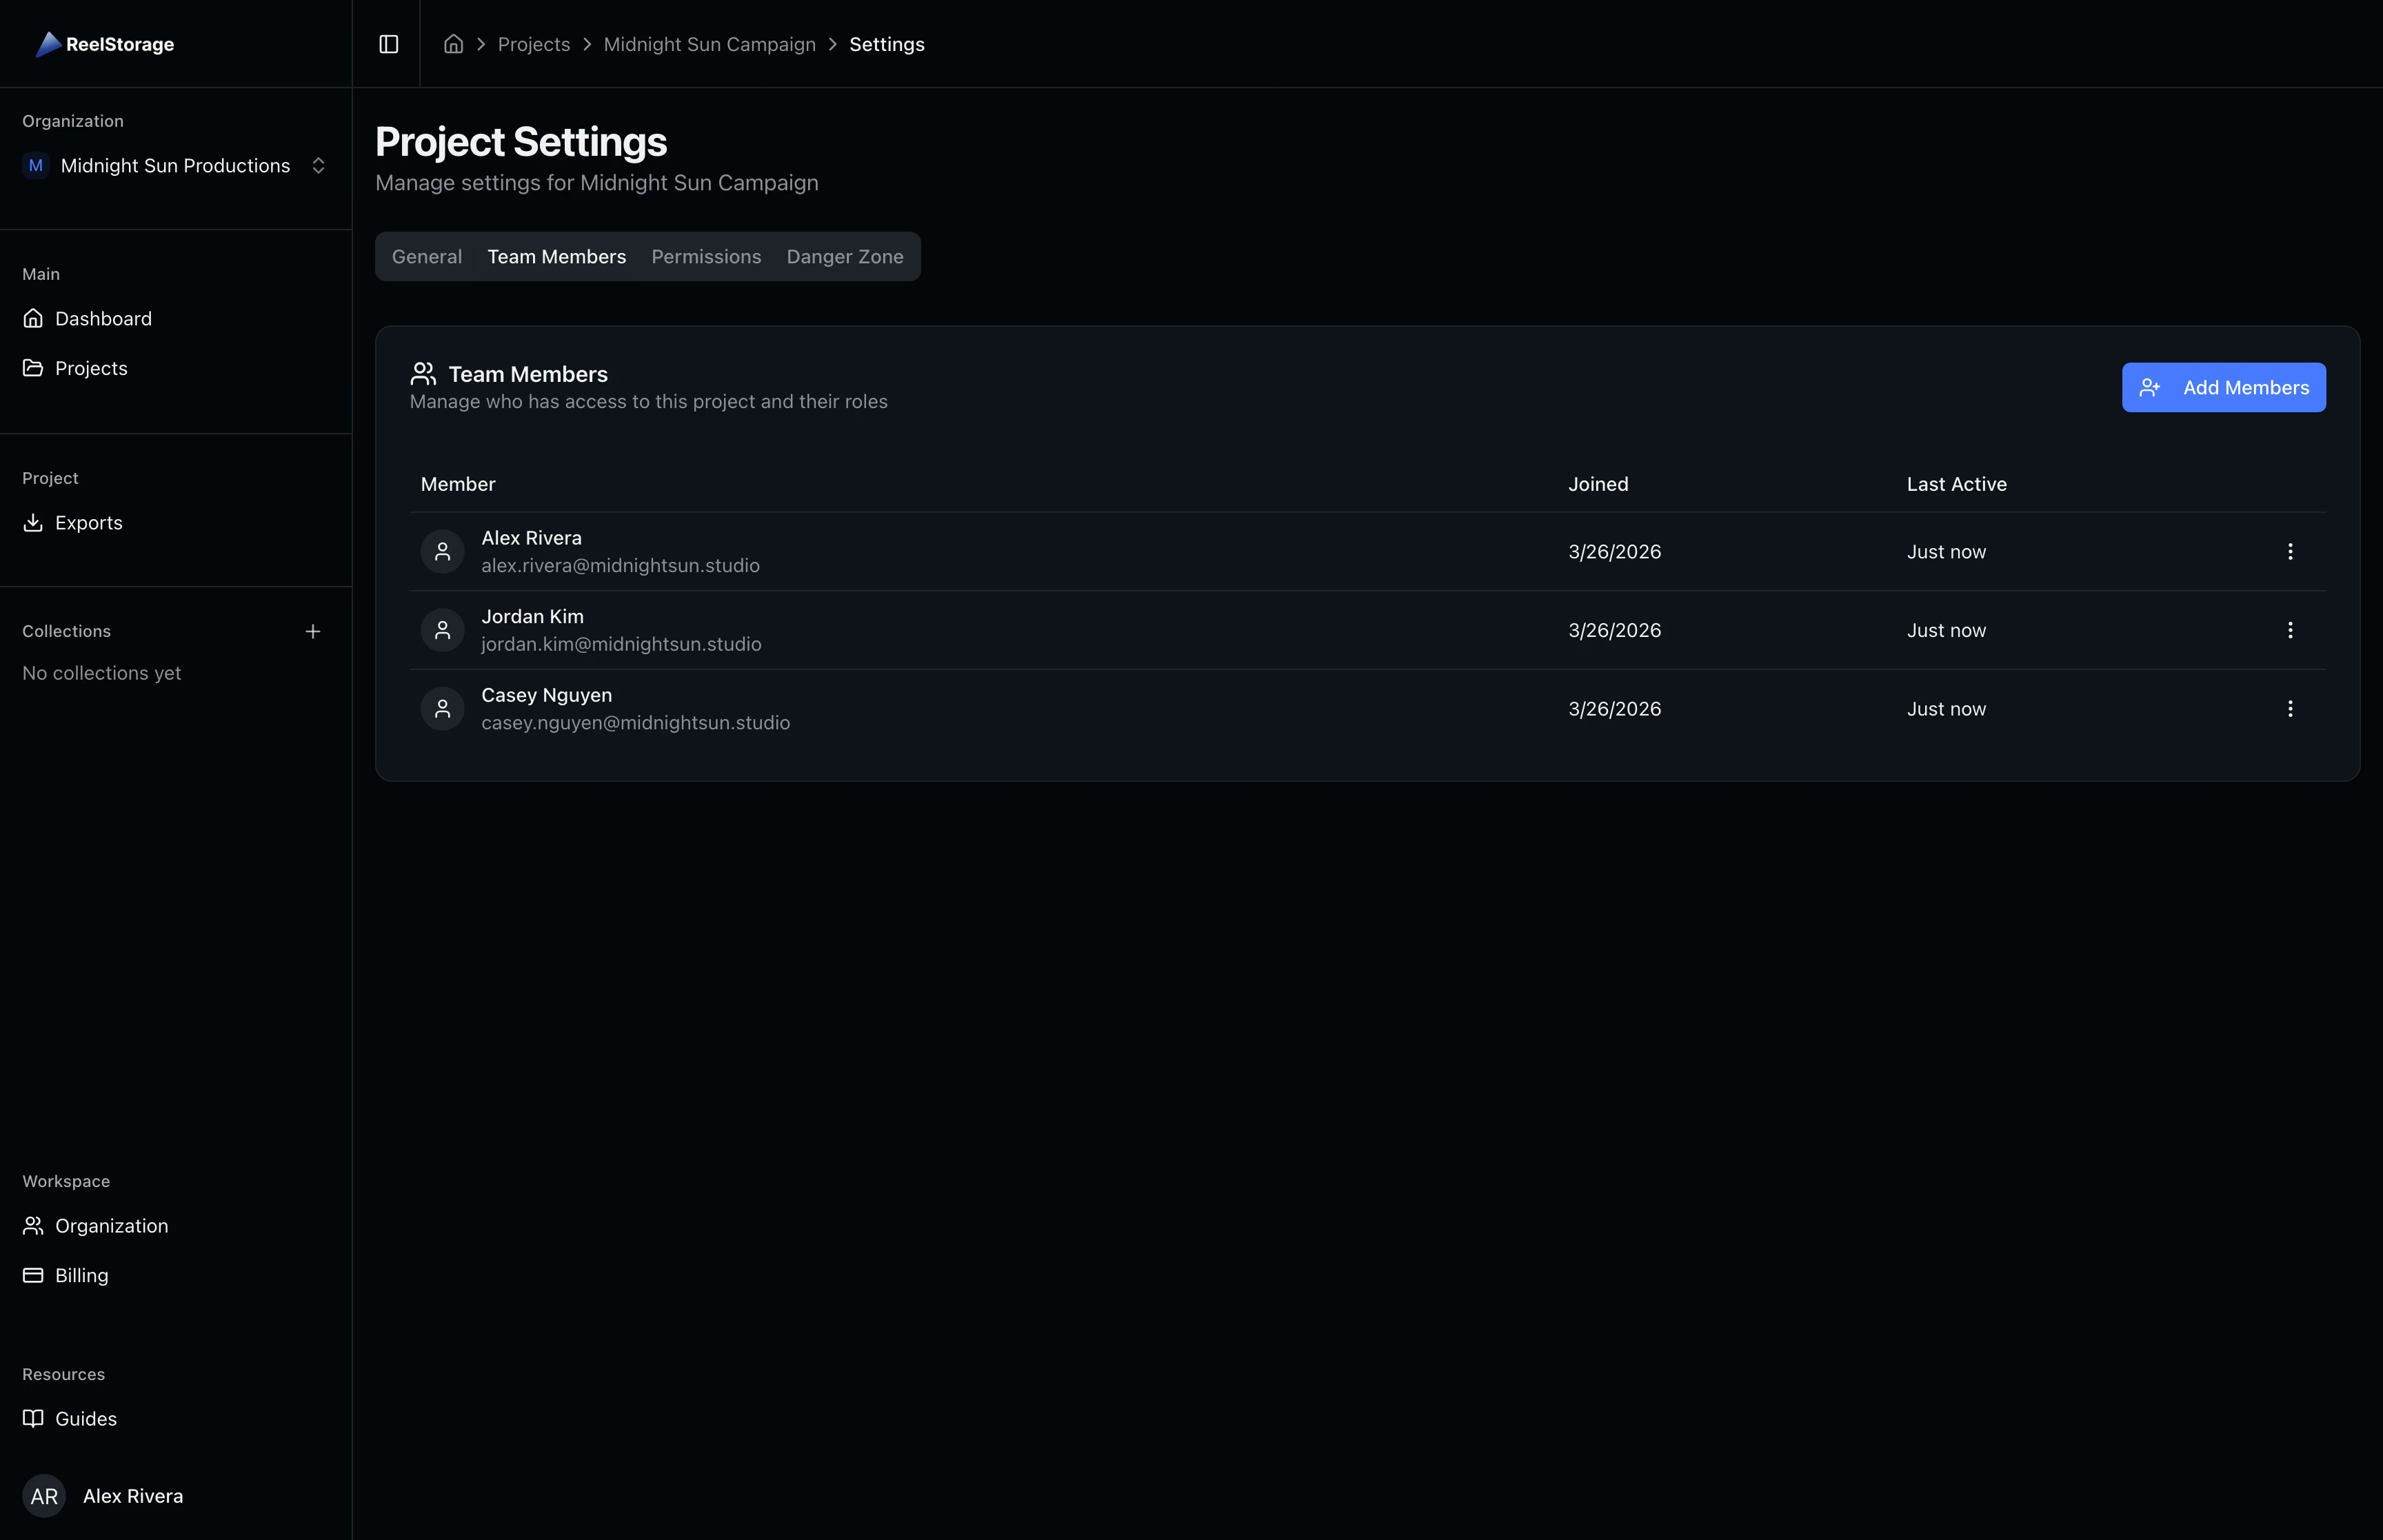2383x1540 pixels.
Task: Select the Projects folder icon in sidebar
Action: (x=33, y=367)
